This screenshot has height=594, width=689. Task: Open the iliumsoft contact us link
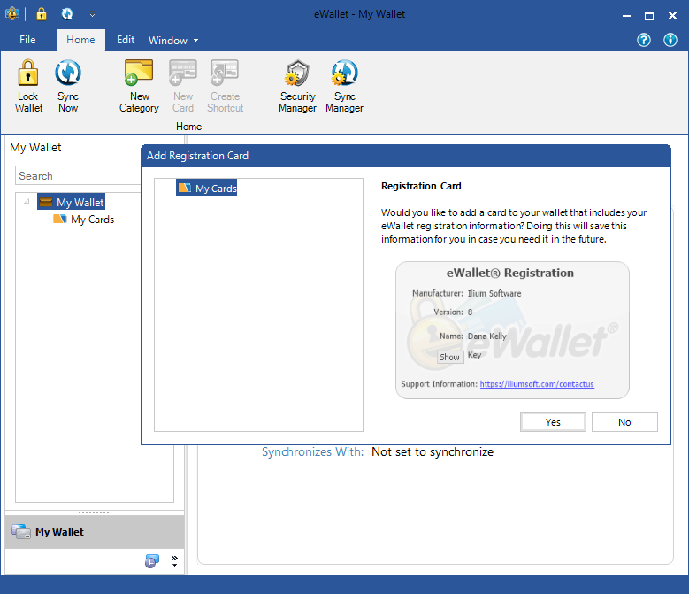coord(537,384)
